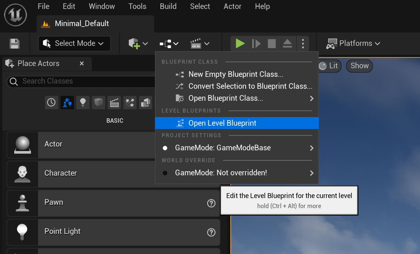Expand add content dropdown arrow
Screen dimensions: 420x254
[x=145, y=44]
